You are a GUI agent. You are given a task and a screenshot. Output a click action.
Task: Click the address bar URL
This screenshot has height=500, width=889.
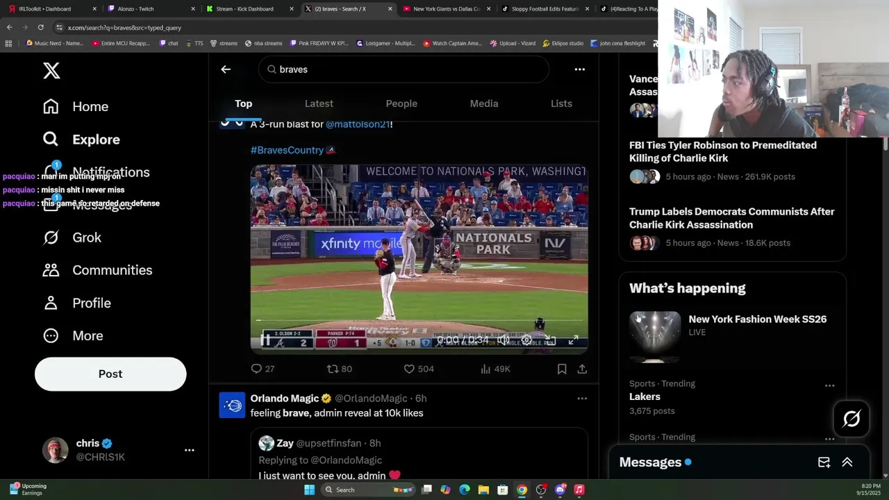[124, 28]
